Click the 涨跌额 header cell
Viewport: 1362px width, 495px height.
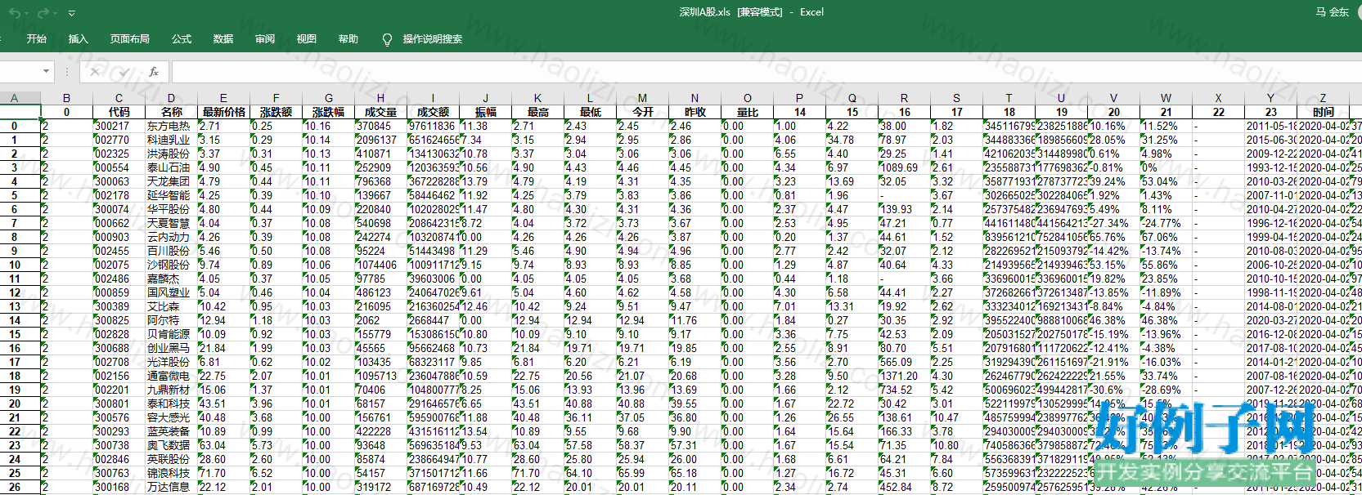click(x=276, y=112)
